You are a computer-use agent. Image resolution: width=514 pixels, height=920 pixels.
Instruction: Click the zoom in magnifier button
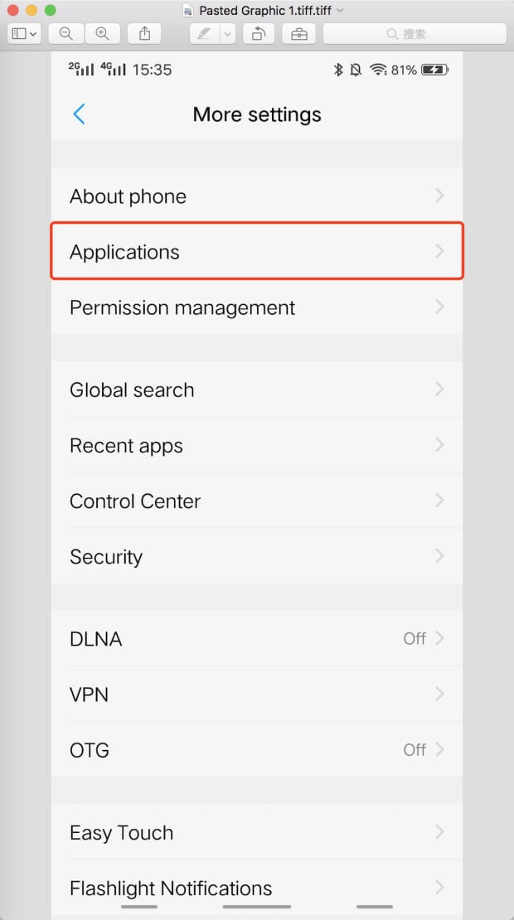click(x=102, y=33)
